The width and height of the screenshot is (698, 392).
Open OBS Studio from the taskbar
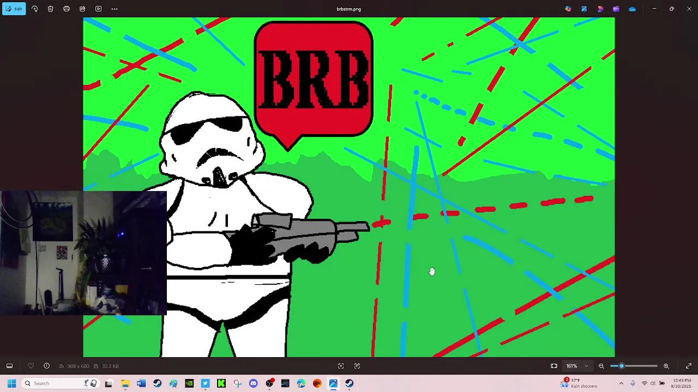[x=269, y=383]
